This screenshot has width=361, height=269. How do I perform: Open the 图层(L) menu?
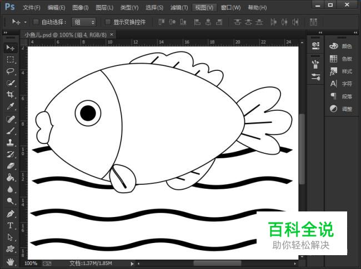[x=104, y=8]
